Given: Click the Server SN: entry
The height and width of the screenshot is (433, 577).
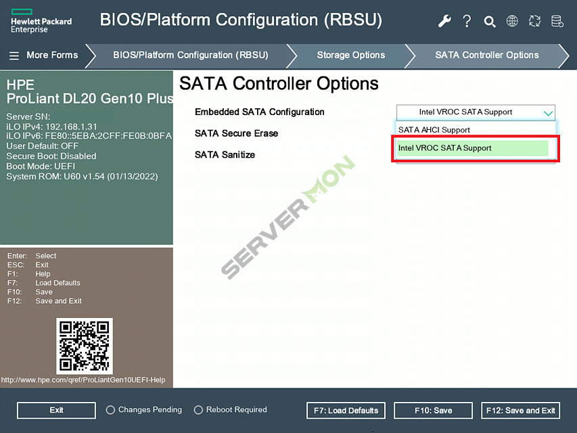Looking at the screenshot, I should (28, 117).
